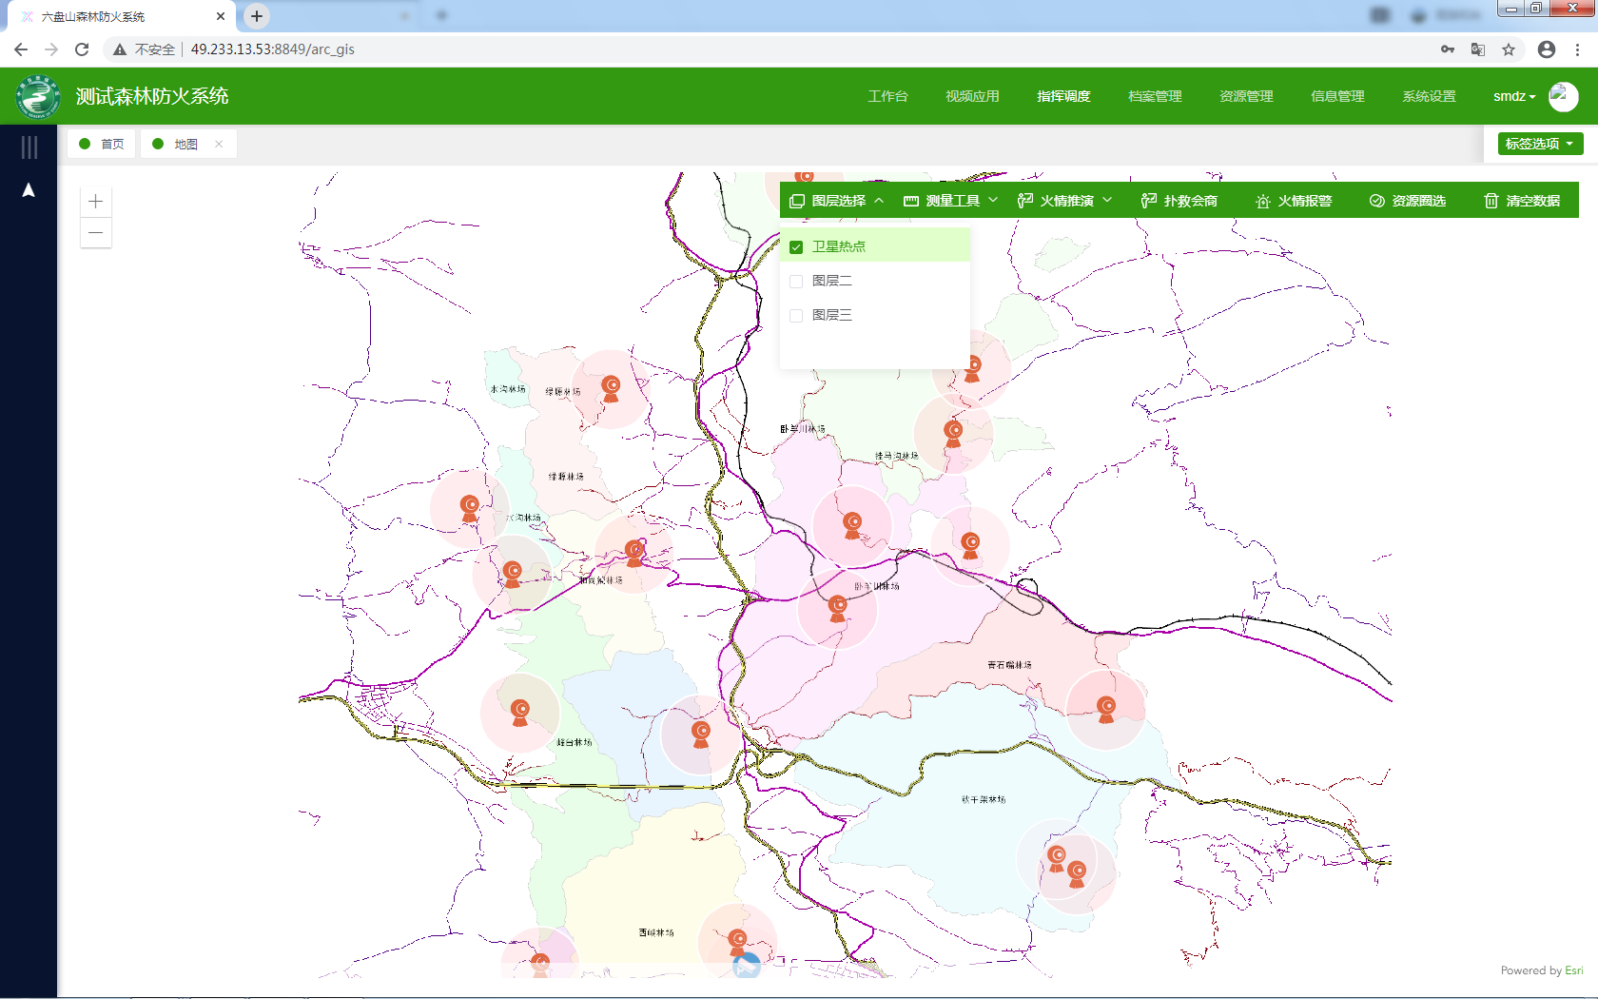Bookmark this page with star icon
Image resolution: width=1598 pixels, height=999 pixels.
pyautogui.click(x=1509, y=49)
